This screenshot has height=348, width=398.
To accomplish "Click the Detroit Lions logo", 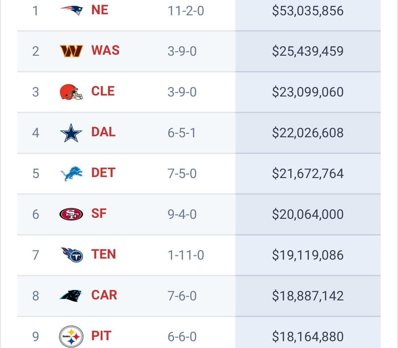I will [71, 173].
